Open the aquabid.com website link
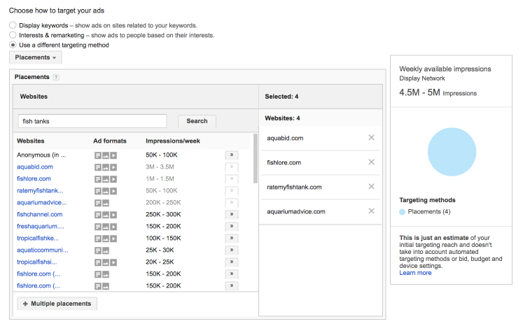This screenshot has width=523, height=326. click(35, 167)
